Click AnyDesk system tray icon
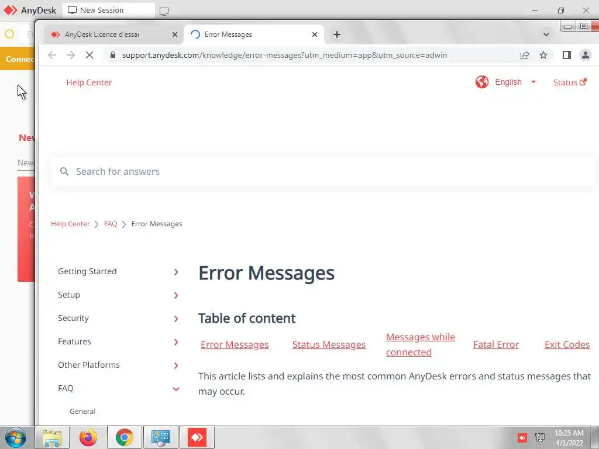This screenshot has width=599, height=449. coord(522,437)
